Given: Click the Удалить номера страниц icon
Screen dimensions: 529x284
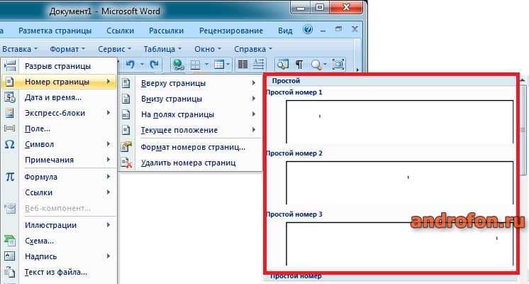Looking at the screenshot, I should click(x=126, y=163).
